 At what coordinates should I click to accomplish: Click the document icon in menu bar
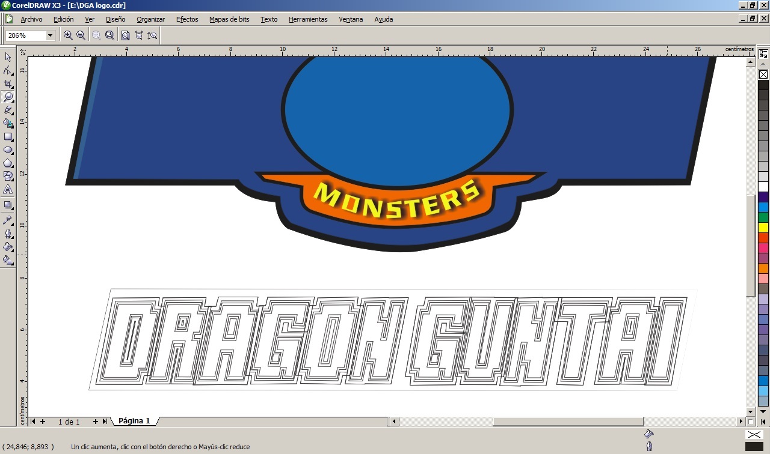coord(9,19)
